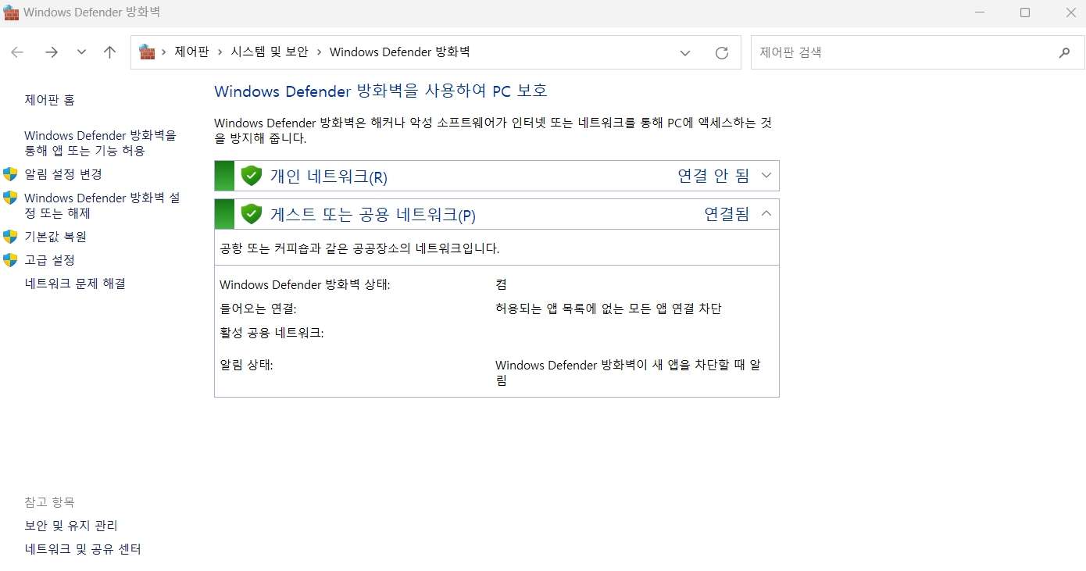The width and height of the screenshot is (1086, 571).
Task: Open 네트워크 및 공유 센터 link
Action: pos(83,549)
